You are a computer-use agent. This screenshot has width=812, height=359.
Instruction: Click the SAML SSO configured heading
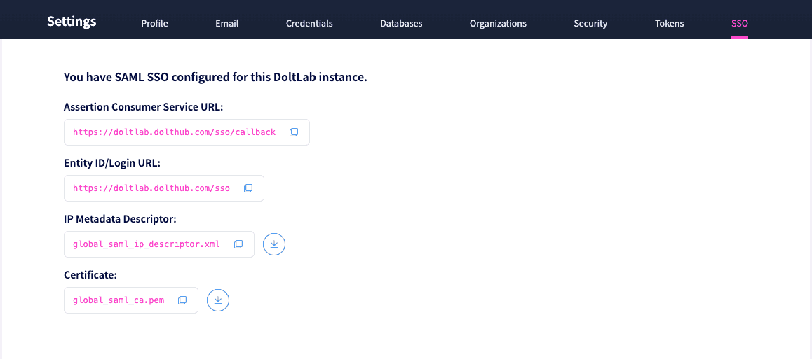tap(215, 78)
